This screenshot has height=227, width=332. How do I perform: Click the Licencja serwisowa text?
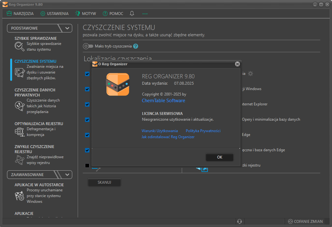(162, 113)
